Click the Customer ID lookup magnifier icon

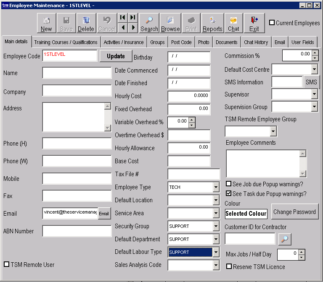285,239
